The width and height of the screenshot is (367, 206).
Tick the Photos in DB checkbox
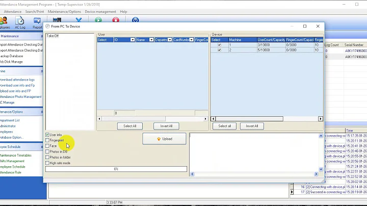[47, 151]
